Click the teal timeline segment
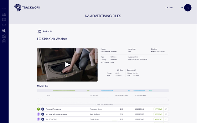This screenshot has width=197, height=123. [x=151, y=91]
